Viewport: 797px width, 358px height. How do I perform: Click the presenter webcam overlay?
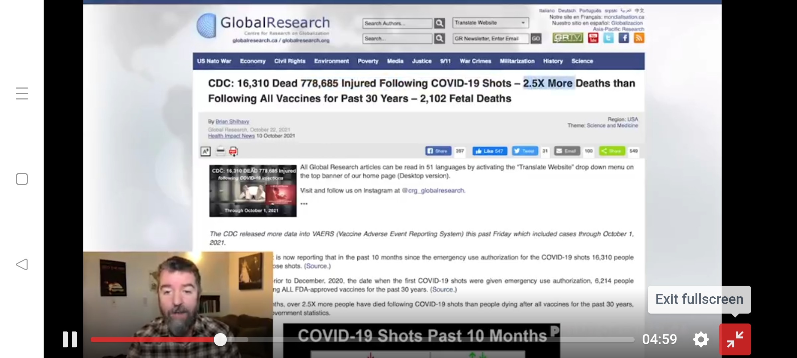[178, 305]
